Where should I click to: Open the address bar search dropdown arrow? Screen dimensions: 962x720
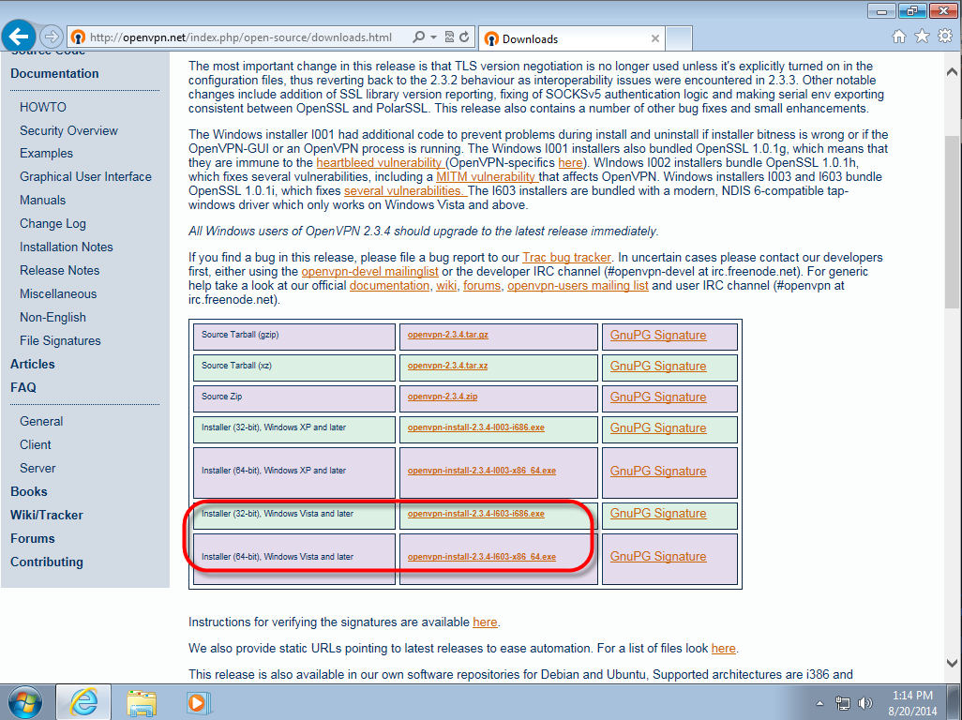434,37
